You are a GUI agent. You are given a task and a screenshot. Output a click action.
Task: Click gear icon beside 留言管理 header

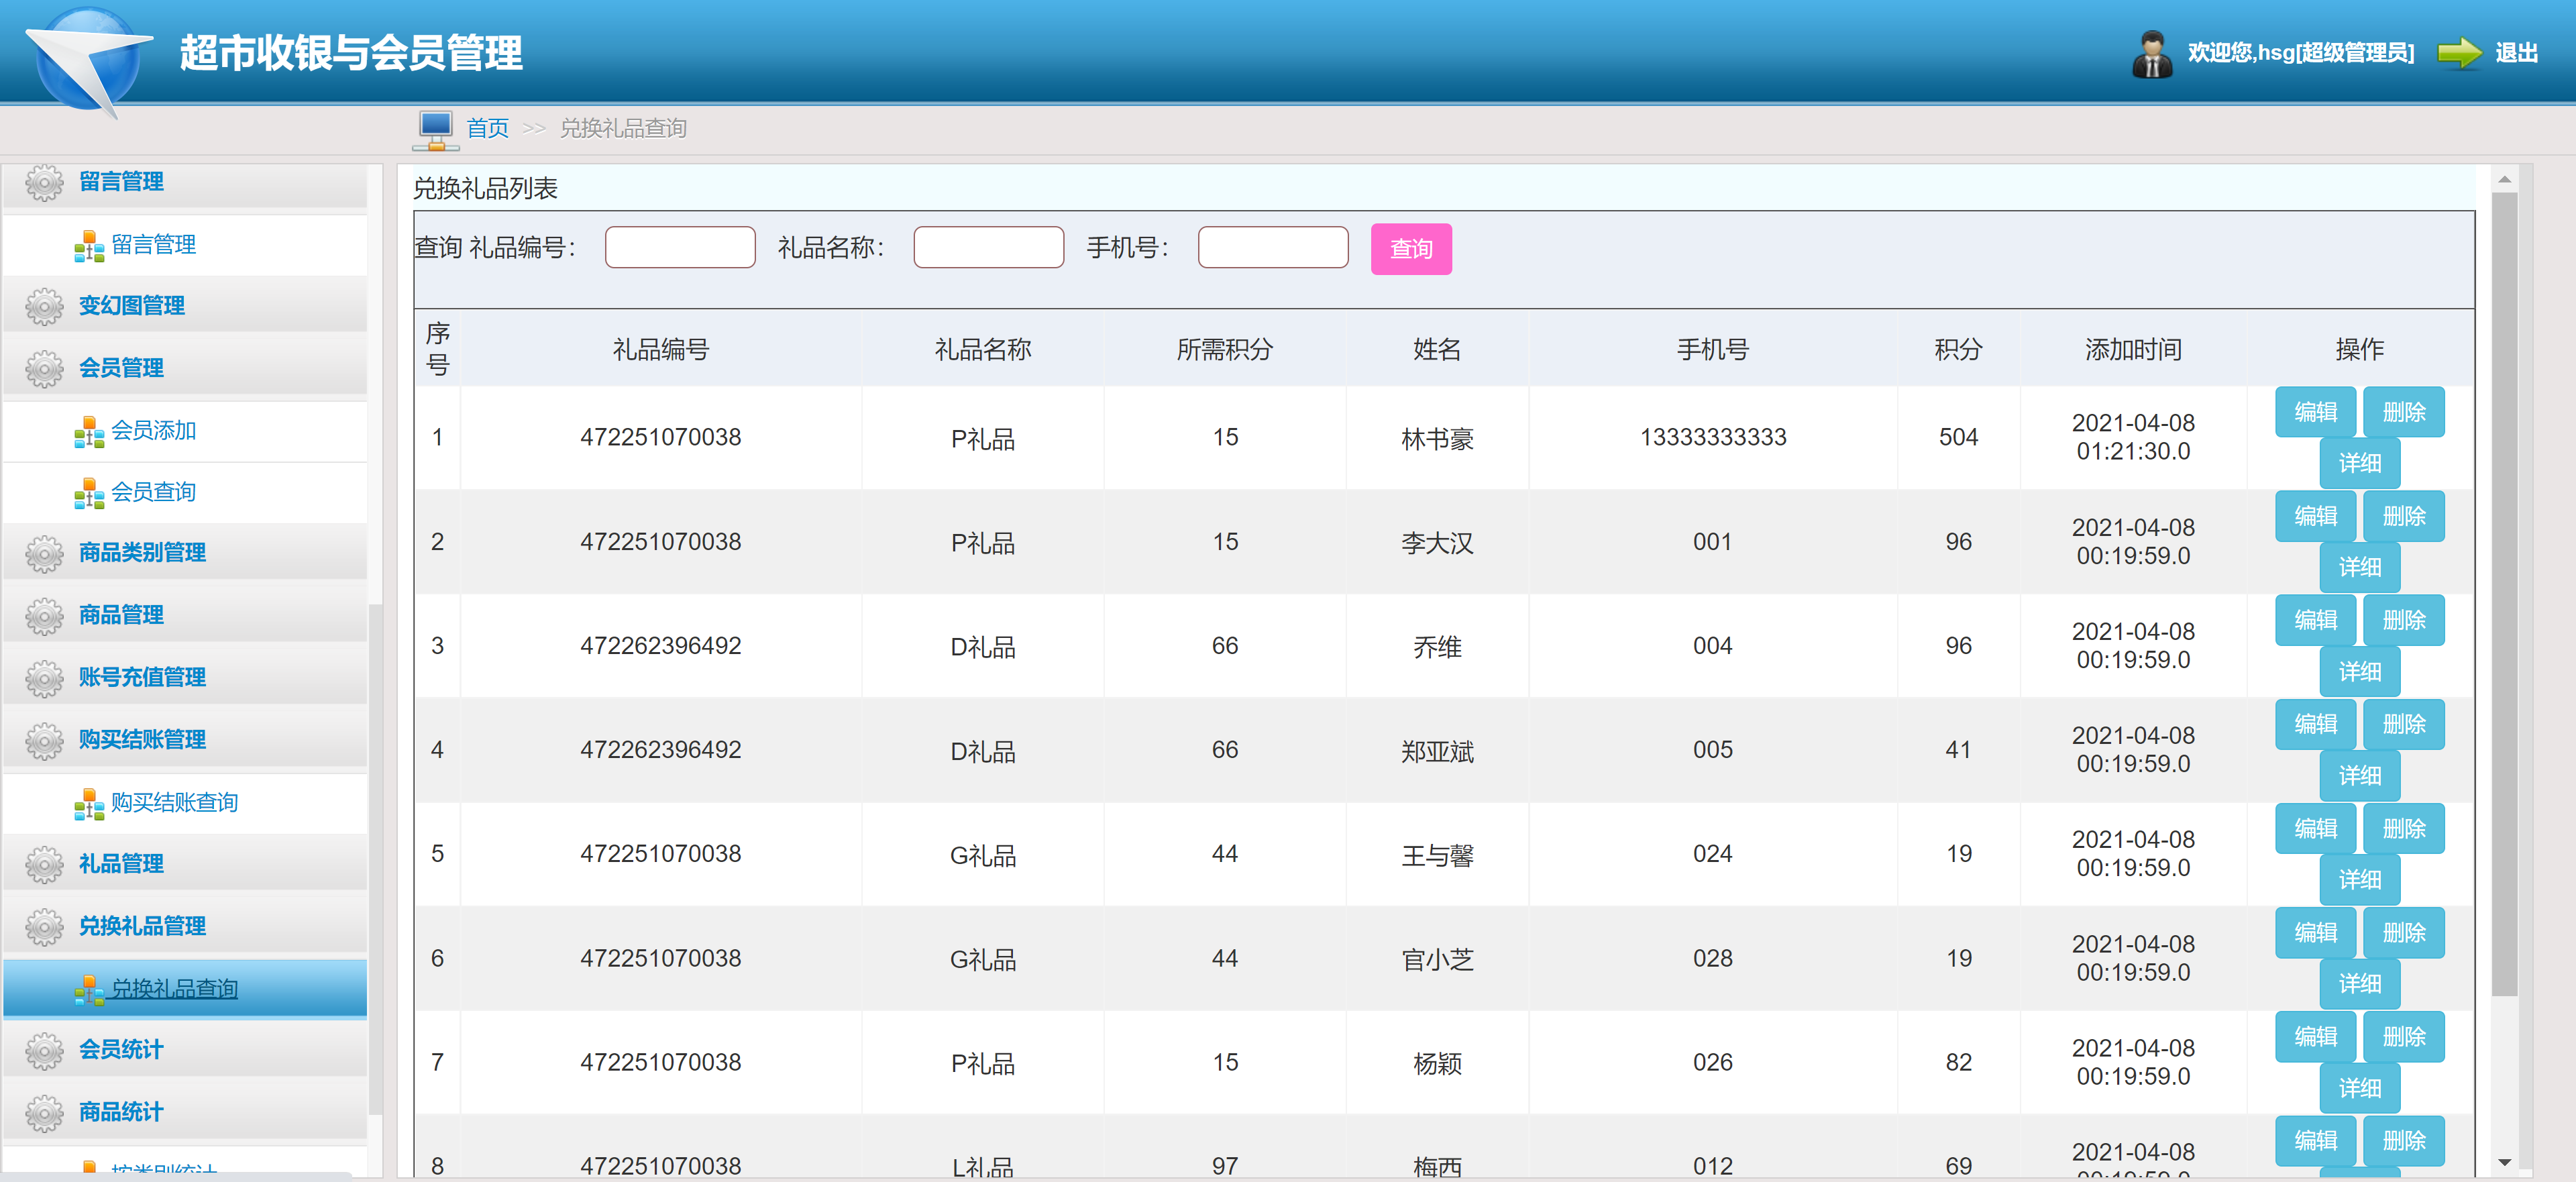coord(44,182)
